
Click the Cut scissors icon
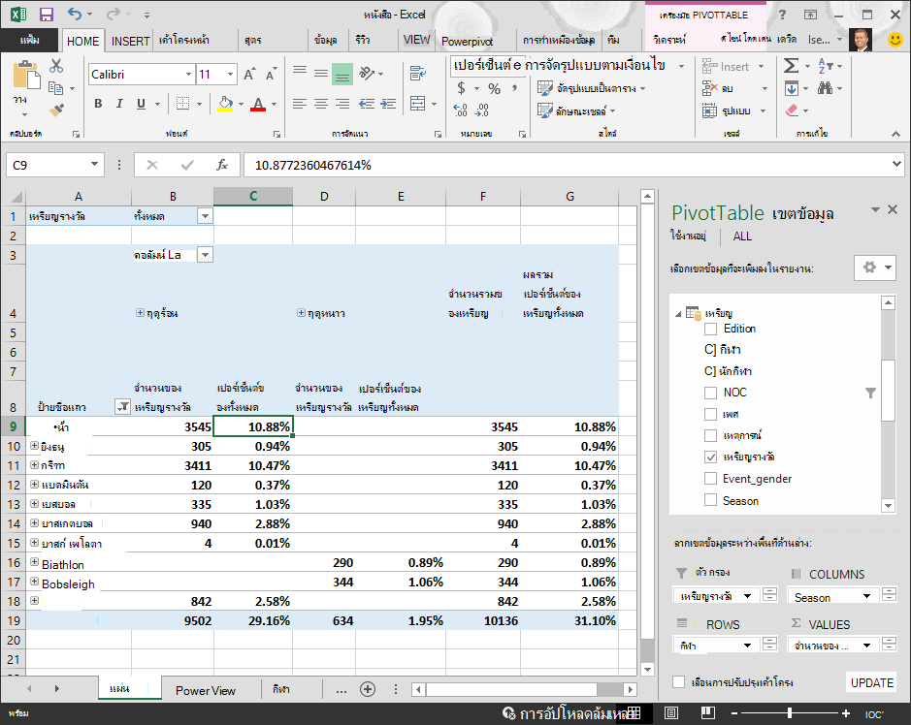[x=55, y=66]
